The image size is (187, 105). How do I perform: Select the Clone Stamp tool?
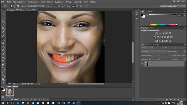[x=3, y=43]
